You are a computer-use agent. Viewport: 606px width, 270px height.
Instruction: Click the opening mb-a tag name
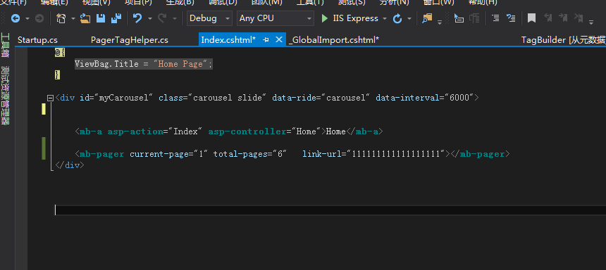tap(91, 131)
